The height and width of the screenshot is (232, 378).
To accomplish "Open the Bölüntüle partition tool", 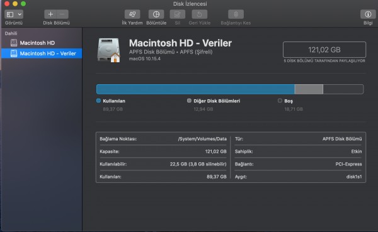I will [156, 14].
